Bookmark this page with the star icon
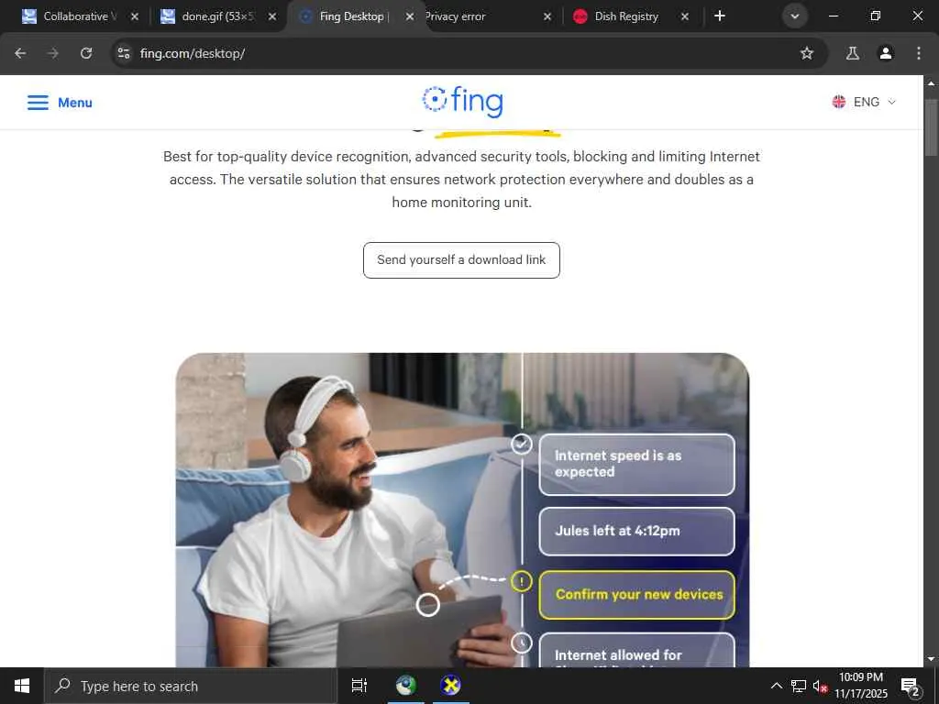 (x=807, y=53)
